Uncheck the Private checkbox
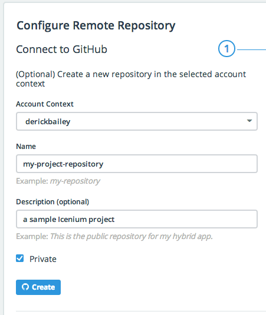This screenshot has width=266, height=315. [x=19, y=258]
